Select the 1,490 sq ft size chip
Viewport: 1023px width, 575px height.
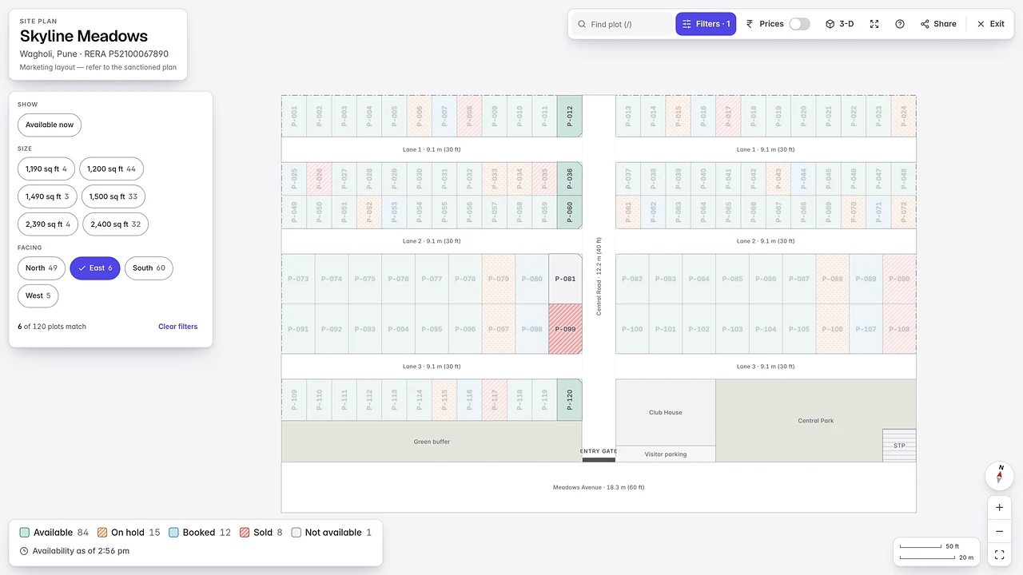click(x=47, y=196)
